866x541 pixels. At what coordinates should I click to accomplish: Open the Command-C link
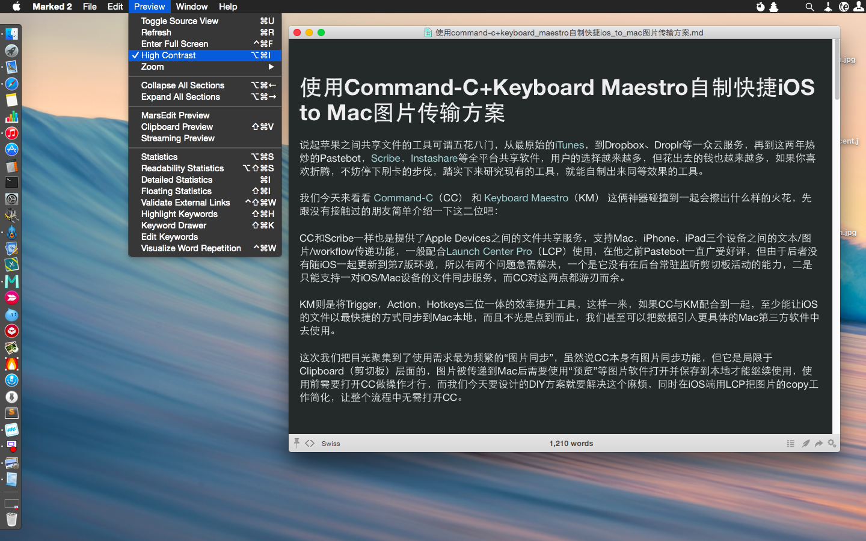click(403, 198)
